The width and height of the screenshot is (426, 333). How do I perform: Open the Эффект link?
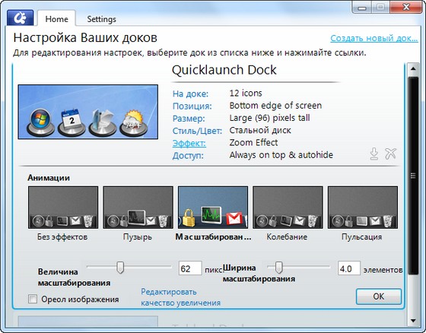189,143
